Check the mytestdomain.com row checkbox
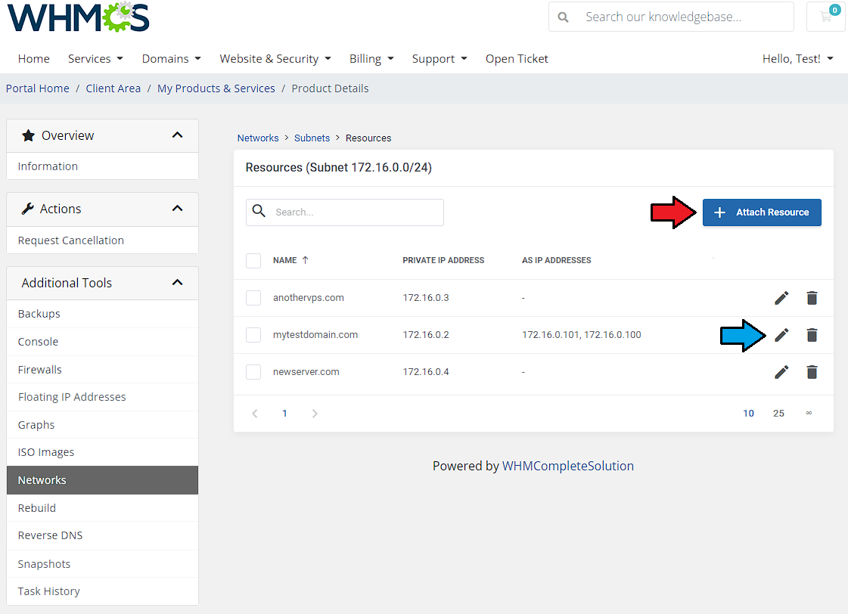 (x=253, y=335)
